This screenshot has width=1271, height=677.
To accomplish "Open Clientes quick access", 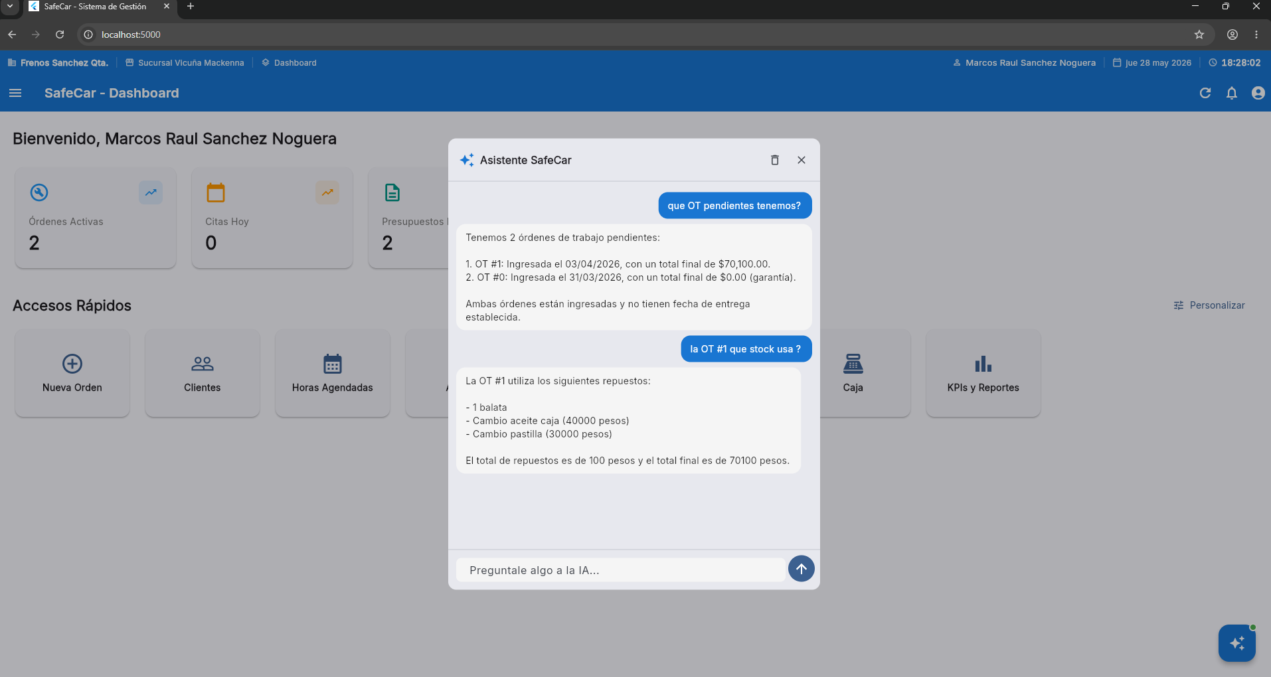I will pos(203,374).
